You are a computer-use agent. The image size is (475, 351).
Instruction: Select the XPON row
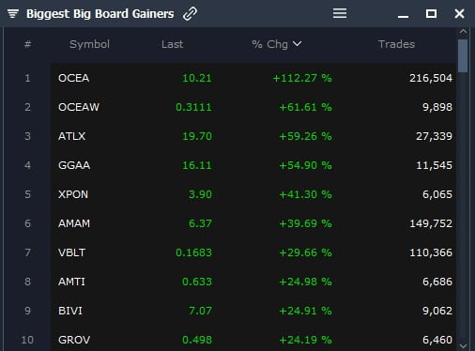point(253,194)
